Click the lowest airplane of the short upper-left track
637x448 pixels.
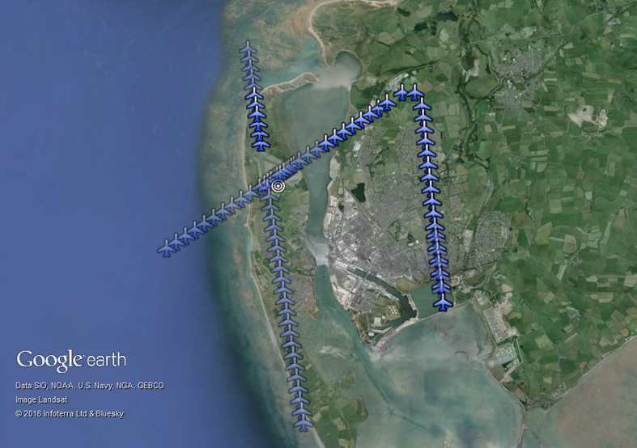pos(261,142)
